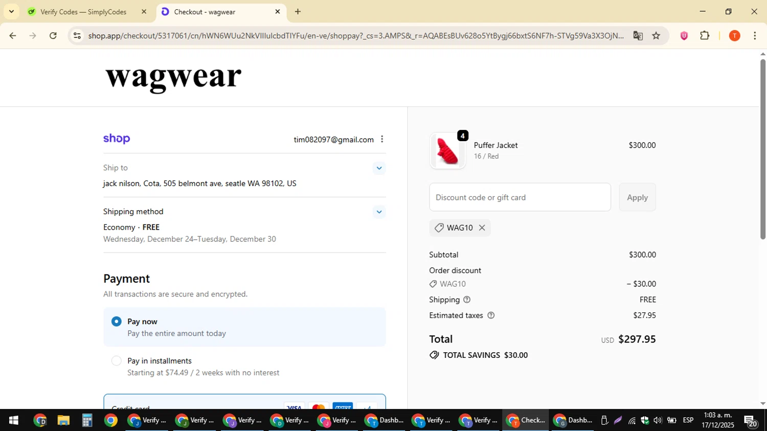Click the Puffer Jacket product name
The height and width of the screenshot is (431, 767).
495,145
